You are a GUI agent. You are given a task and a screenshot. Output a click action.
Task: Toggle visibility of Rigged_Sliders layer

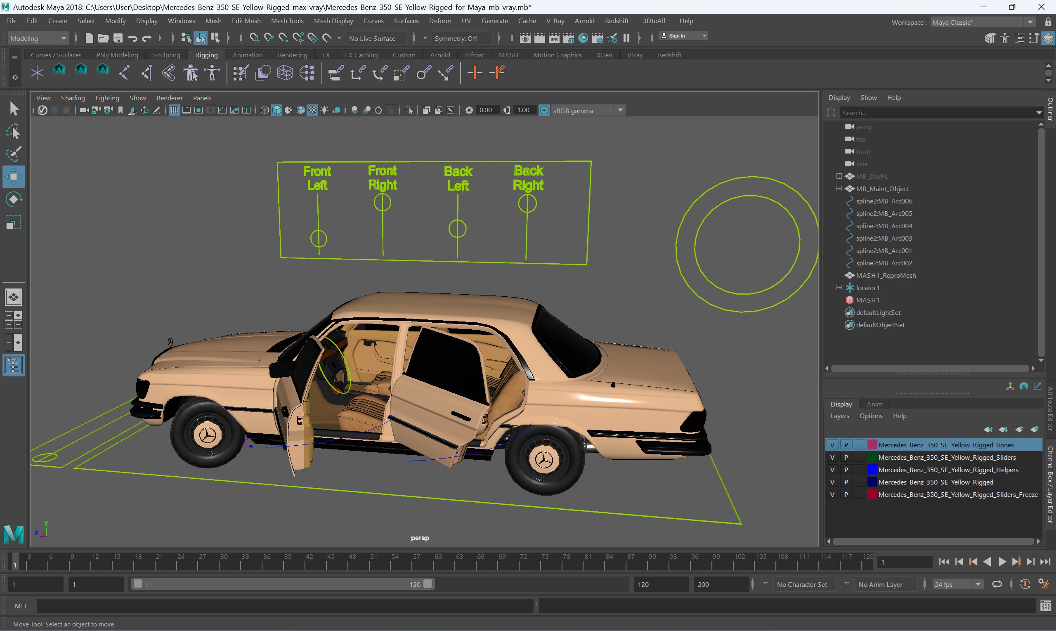832,457
